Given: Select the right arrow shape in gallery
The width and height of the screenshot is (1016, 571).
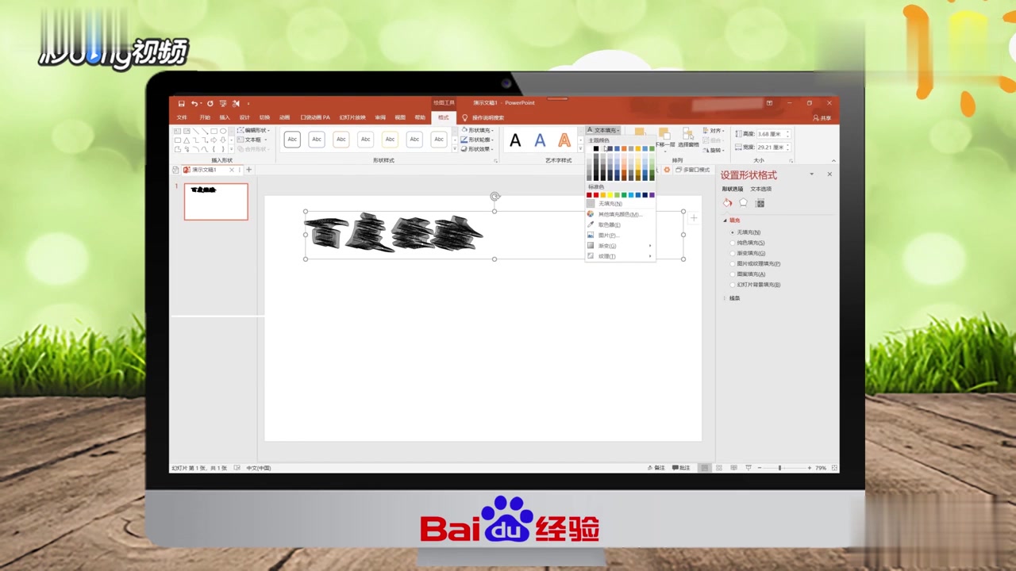Looking at the screenshot, I should point(214,140).
